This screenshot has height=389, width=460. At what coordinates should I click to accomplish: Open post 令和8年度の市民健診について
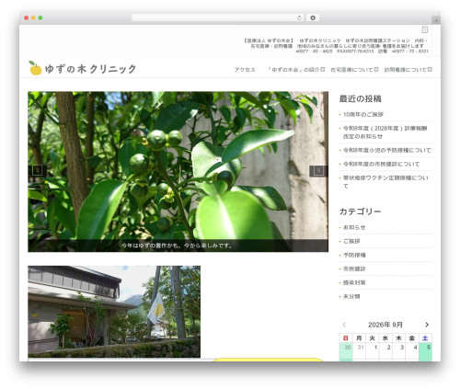(381, 164)
